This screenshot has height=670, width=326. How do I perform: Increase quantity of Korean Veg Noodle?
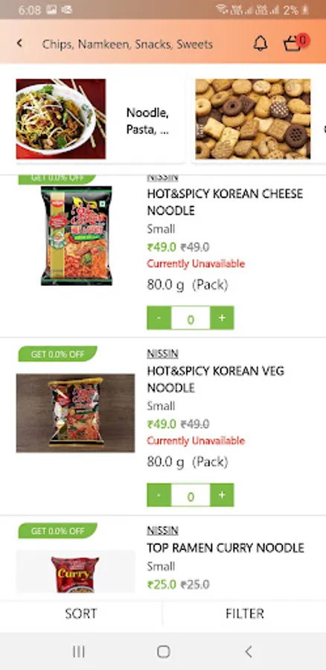(222, 495)
